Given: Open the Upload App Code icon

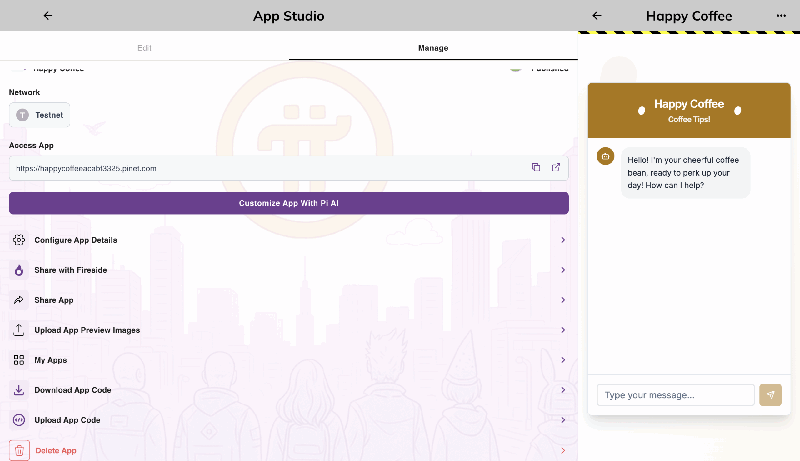Looking at the screenshot, I should (x=19, y=420).
